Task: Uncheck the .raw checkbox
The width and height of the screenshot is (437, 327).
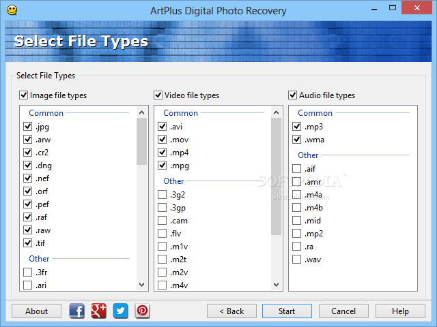Action: pos(27,230)
